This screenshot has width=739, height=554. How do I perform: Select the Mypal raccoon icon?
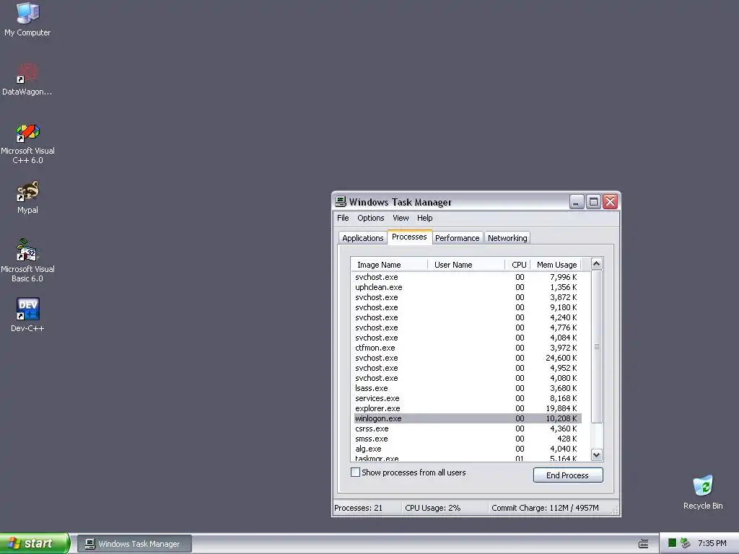[x=27, y=198]
